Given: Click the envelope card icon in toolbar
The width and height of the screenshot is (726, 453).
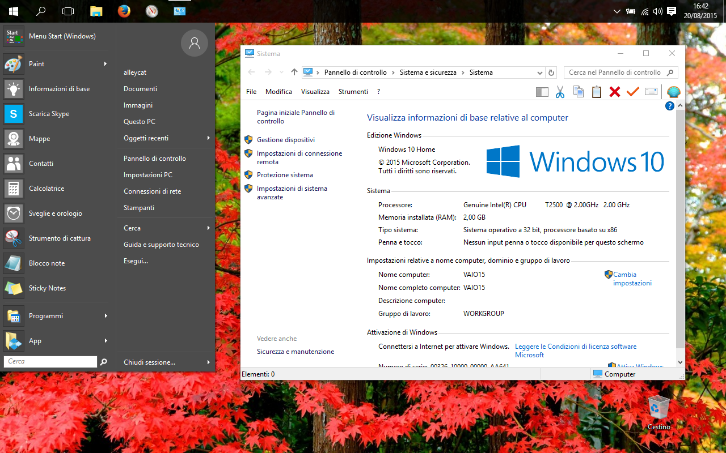Looking at the screenshot, I should pyautogui.click(x=651, y=92).
